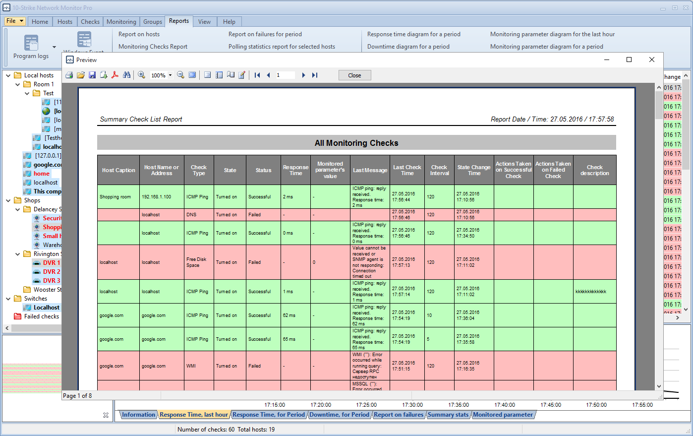Image resolution: width=693 pixels, height=436 pixels.
Task: Click the Print icon in Preview toolbar
Action: pyautogui.click(x=69, y=75)
